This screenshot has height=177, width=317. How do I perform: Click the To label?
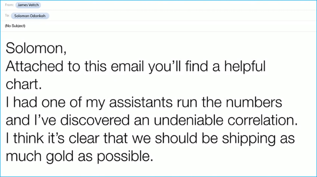[x=7, y=15]
